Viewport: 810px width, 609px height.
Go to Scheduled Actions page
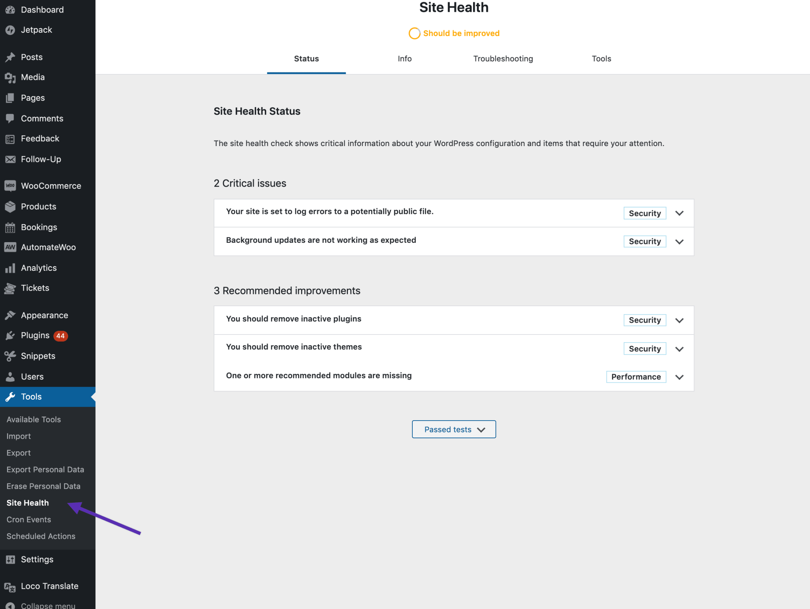pyautogui.click(x=41, y=536)
